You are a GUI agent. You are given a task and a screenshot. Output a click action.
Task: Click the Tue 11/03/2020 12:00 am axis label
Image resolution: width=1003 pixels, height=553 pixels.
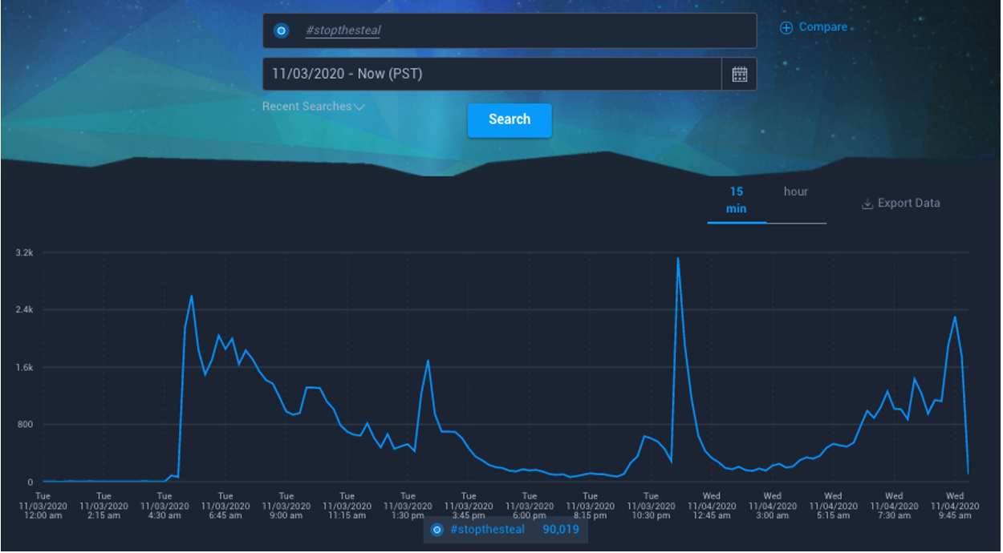pyautogui.click(x=43, y=506)
